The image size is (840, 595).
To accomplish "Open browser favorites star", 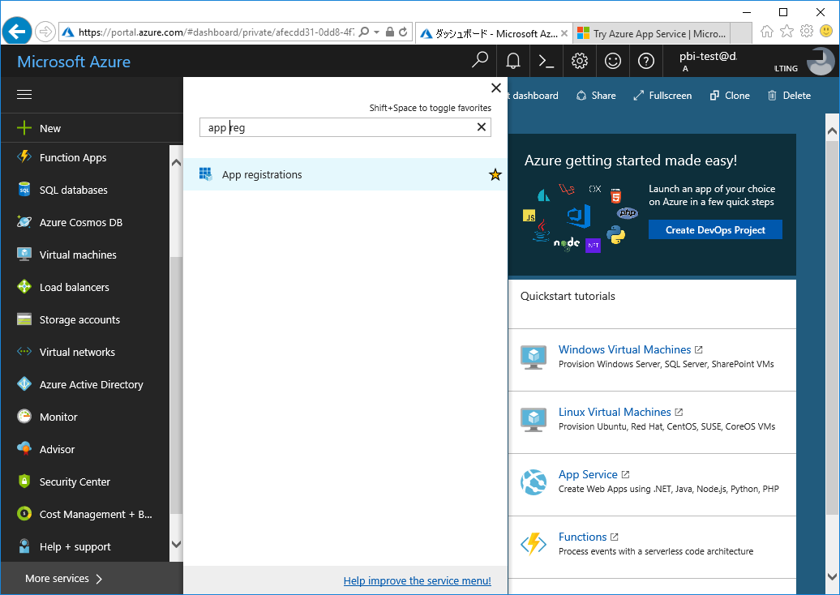I will tap(786, 32).
